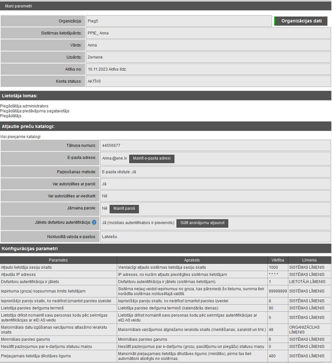Image resolution: width=332 pixels, height=363 pixels.
Task: Click the Vērtība column header
Action: (278, 260)
